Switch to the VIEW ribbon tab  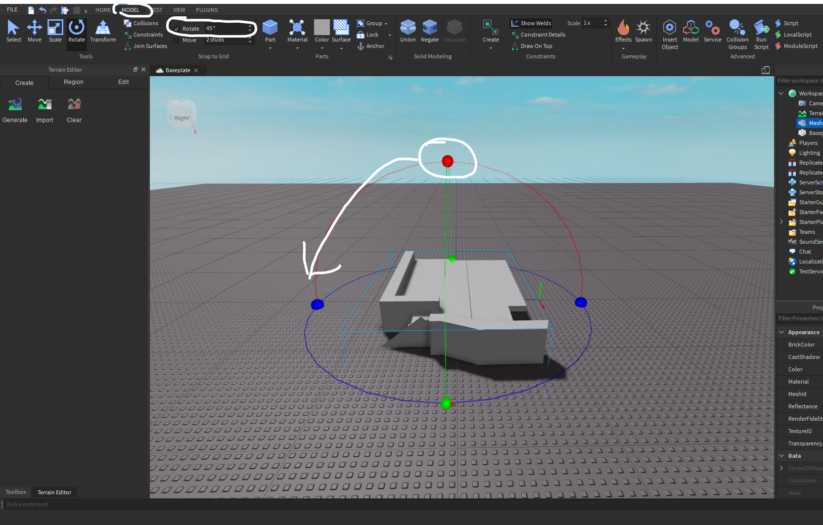[x=179, y=10]
